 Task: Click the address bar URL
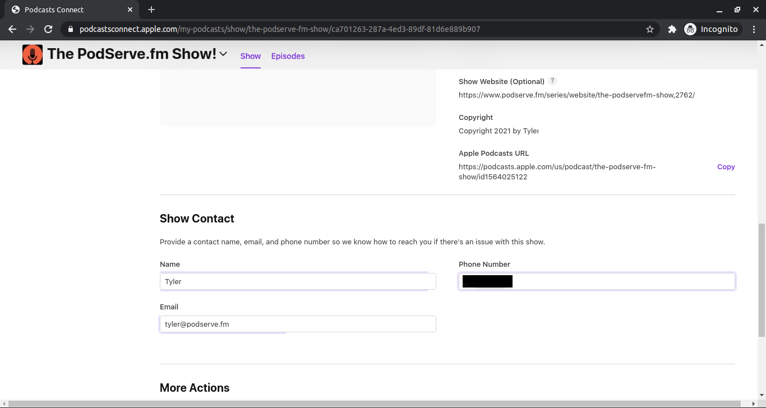pyautogui.click(x=280, y=29)
